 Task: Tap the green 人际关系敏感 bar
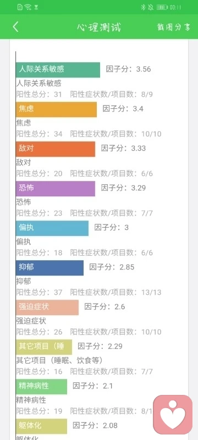(58, 70)
